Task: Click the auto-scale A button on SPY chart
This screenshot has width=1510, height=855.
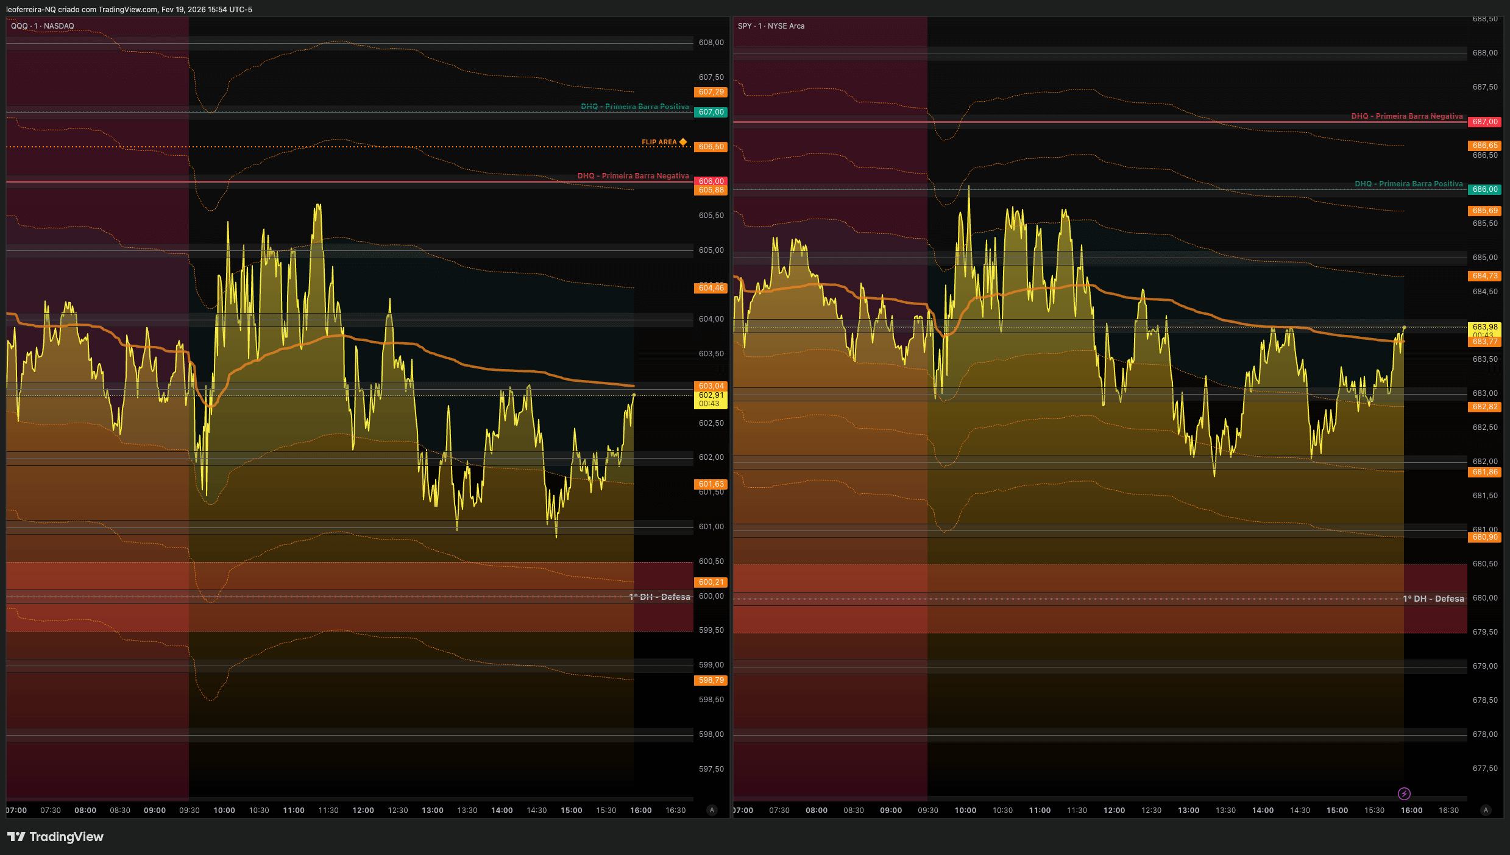Action: click(x=1486, y=810)
